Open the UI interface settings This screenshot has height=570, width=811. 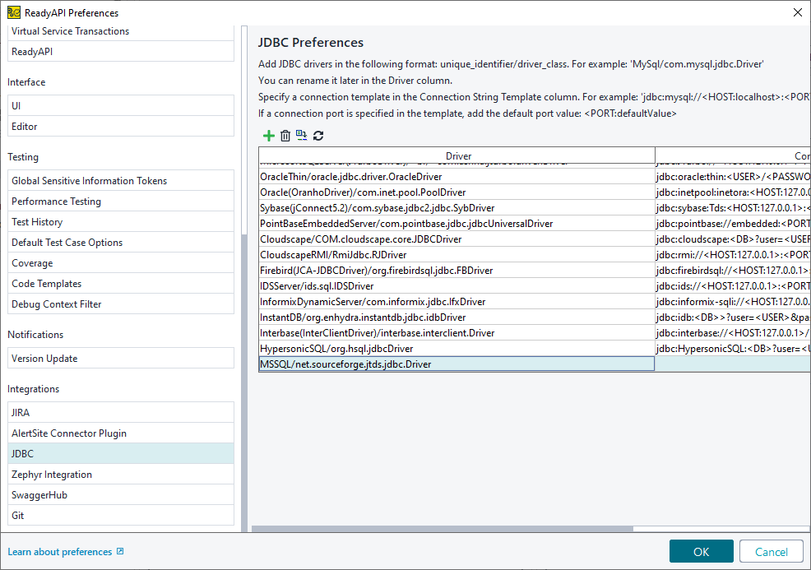120,105
